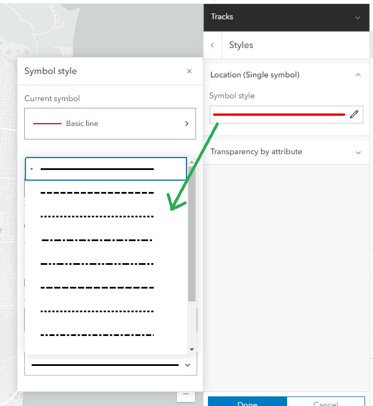
Task: Choose the first dashed line pattern
Action: tap(106, 193)
